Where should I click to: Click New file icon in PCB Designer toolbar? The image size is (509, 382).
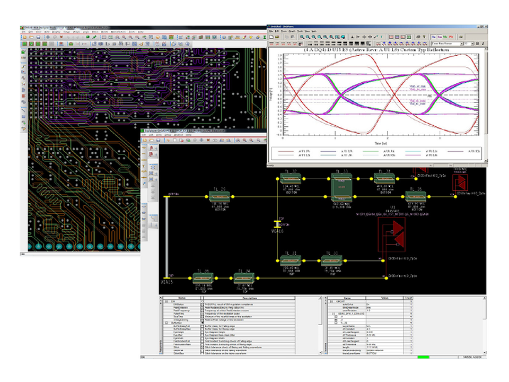coord(25,37)
